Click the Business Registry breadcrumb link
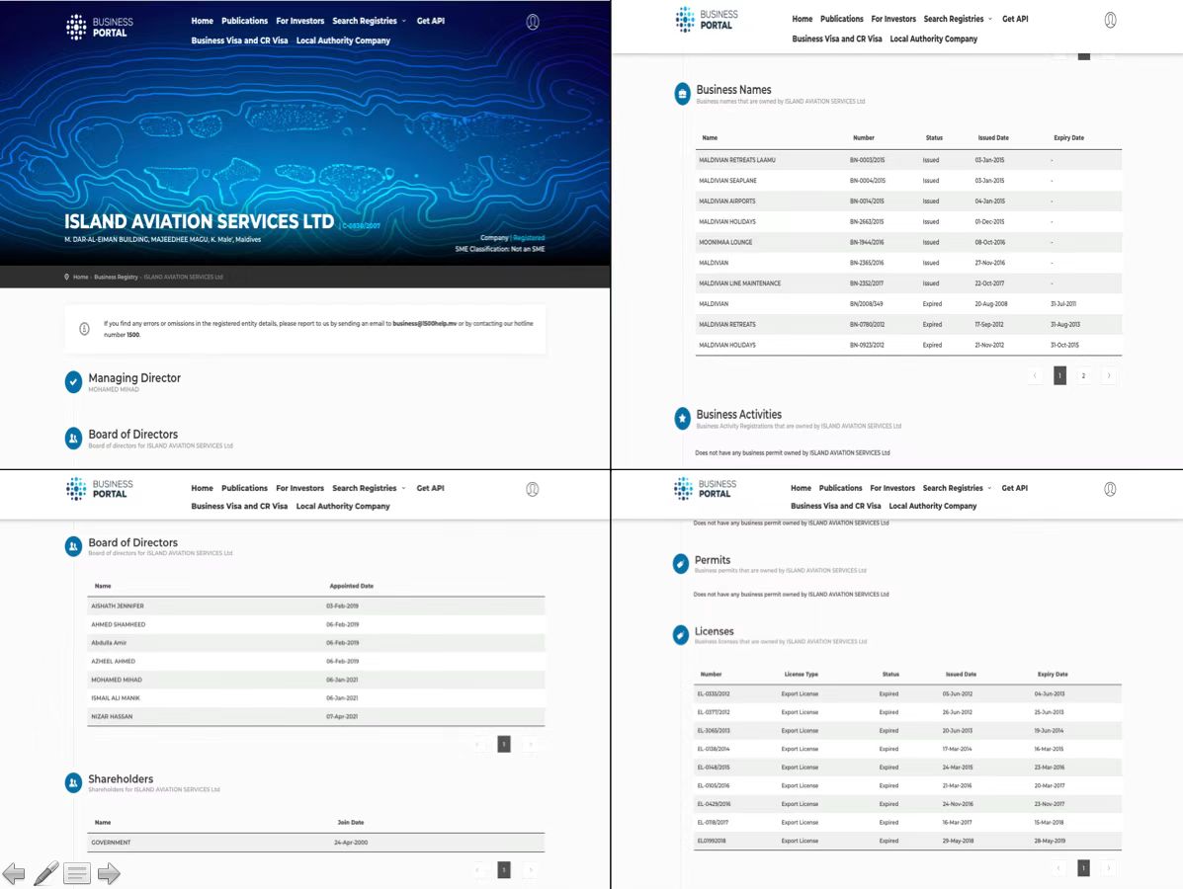This screenshot has width=1183, height=889. pos(117,277)
